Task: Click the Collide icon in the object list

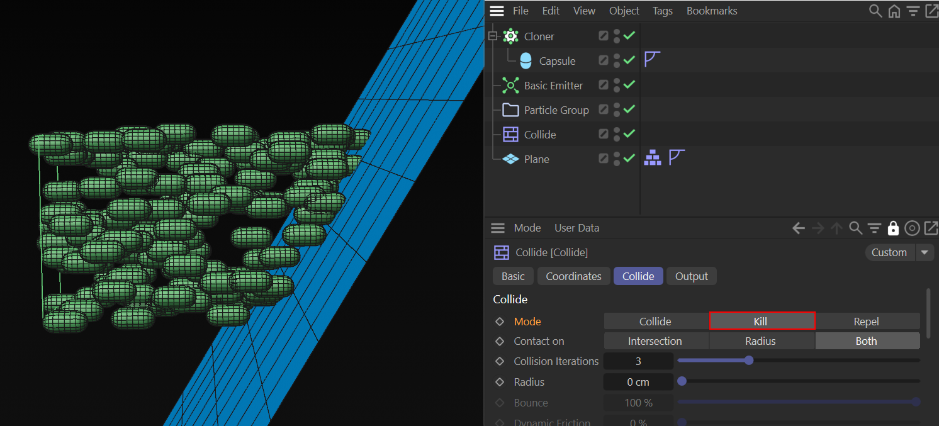Action: (510, 135)
